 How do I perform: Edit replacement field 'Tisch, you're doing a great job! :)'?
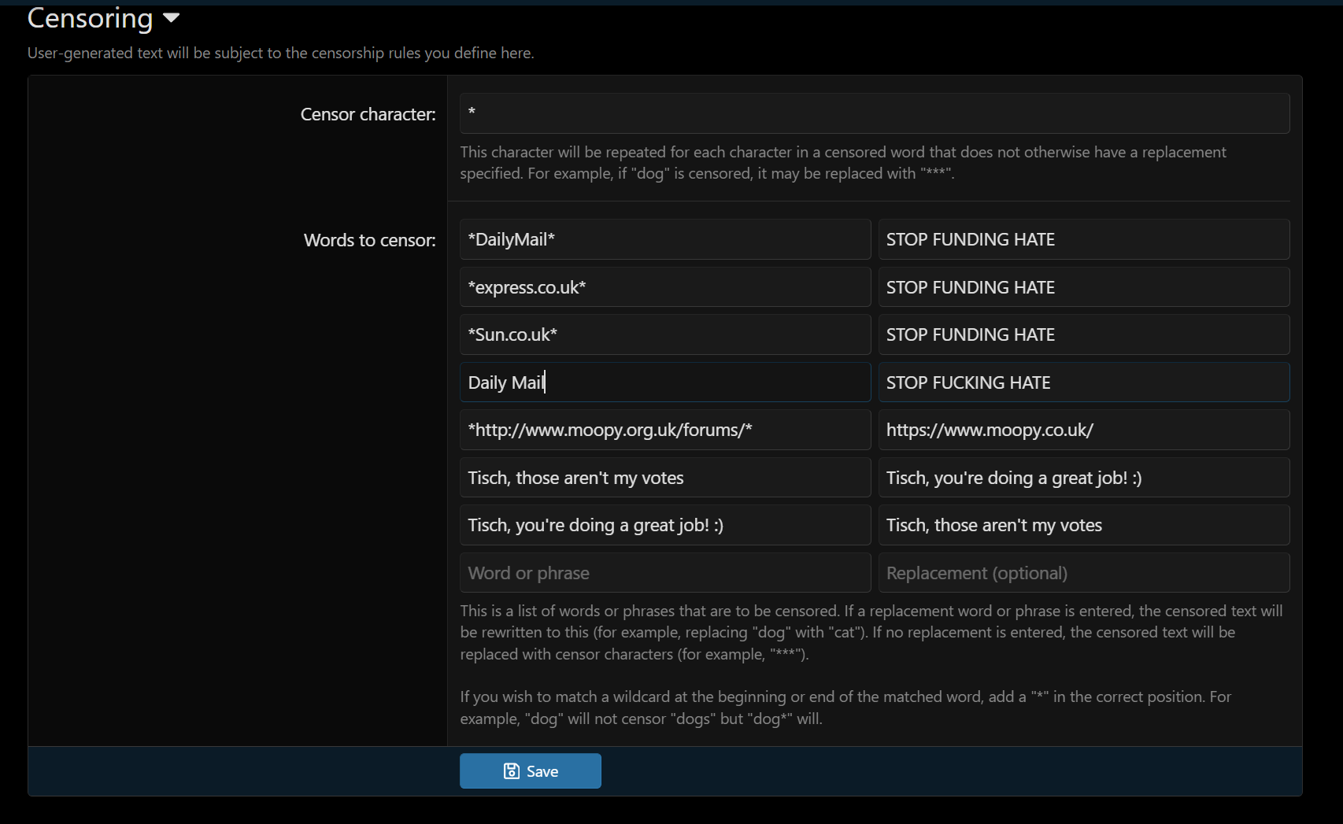(x=1084, y=478)
